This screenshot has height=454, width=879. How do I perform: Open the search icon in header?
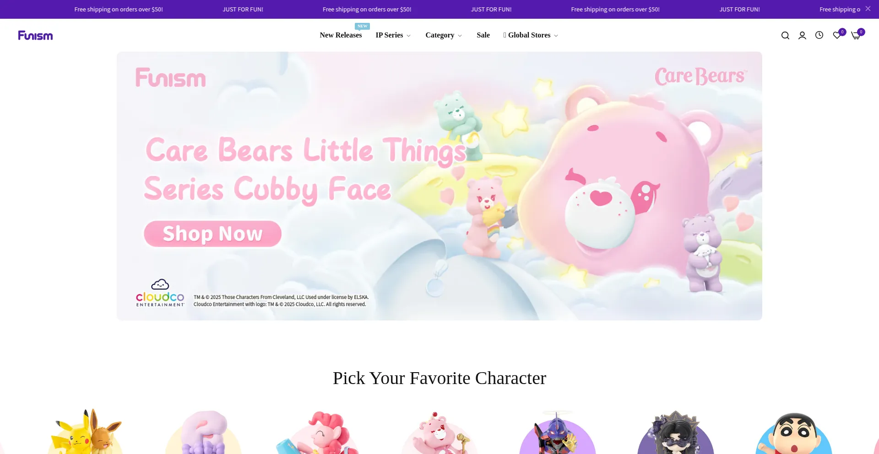coord(785,36)
